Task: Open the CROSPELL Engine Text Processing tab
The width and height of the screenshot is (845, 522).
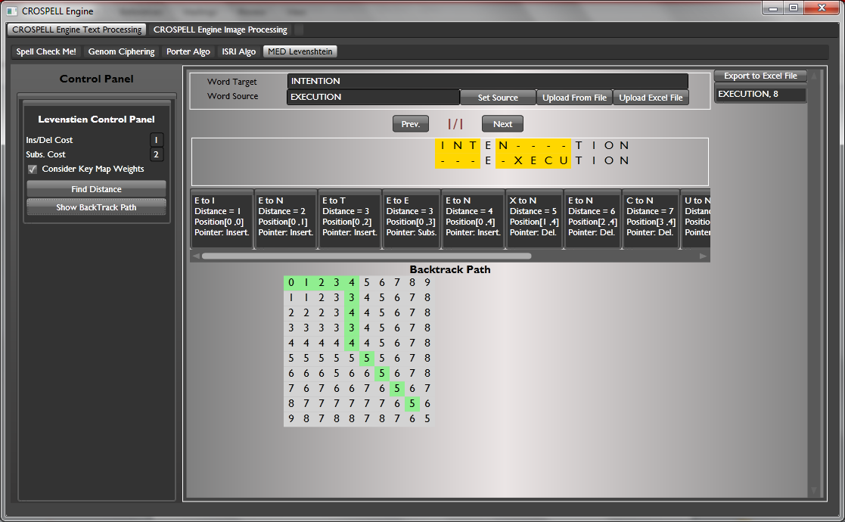Action: pyautogui.click(x=77, y=30)
